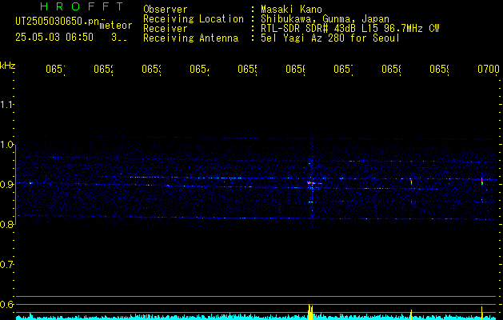
Task: Click the 0652 time axis marker
Action: point(104,69)
